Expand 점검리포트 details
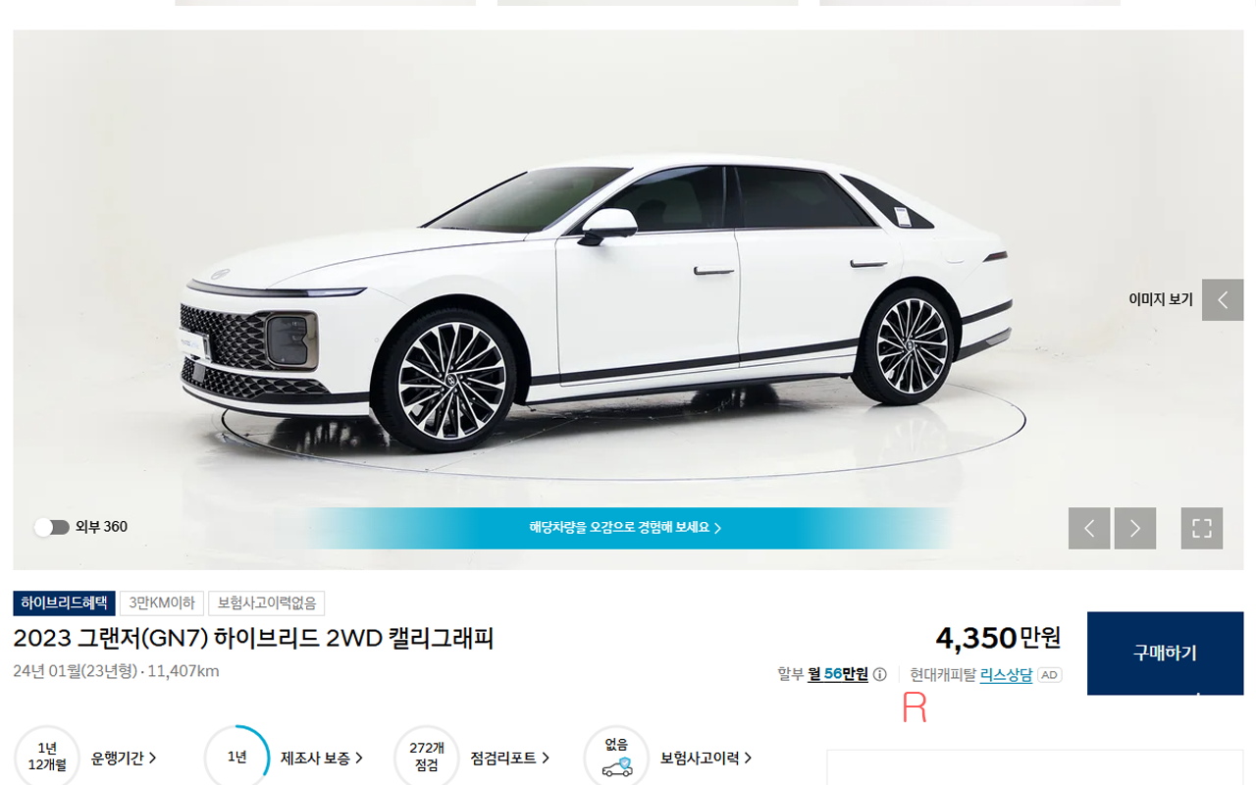The height and width of the screenshot is (785, 1256). 510,758
